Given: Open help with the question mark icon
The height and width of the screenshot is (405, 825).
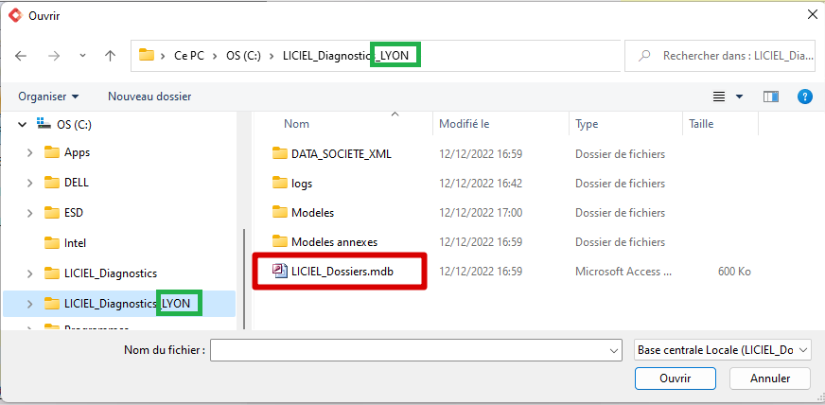Looking at the screenshot, I should point(805,97).
